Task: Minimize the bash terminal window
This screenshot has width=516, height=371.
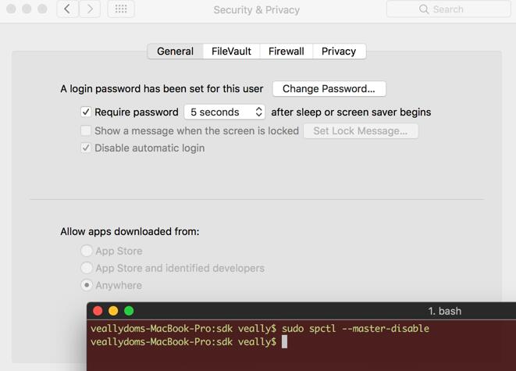Action: tap(113, 311)
